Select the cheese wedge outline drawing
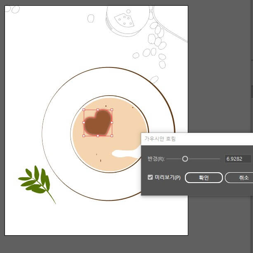Viewport: 253px width, 253px height. click(x=124, y=20)
